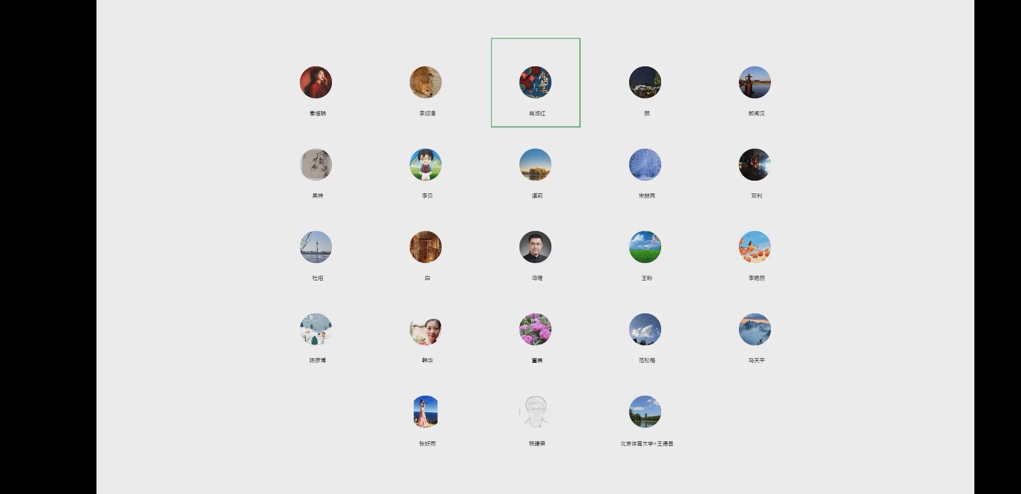1021x494 pixels.
Task: Select 王盼's green field avatar
Action: 645,247
